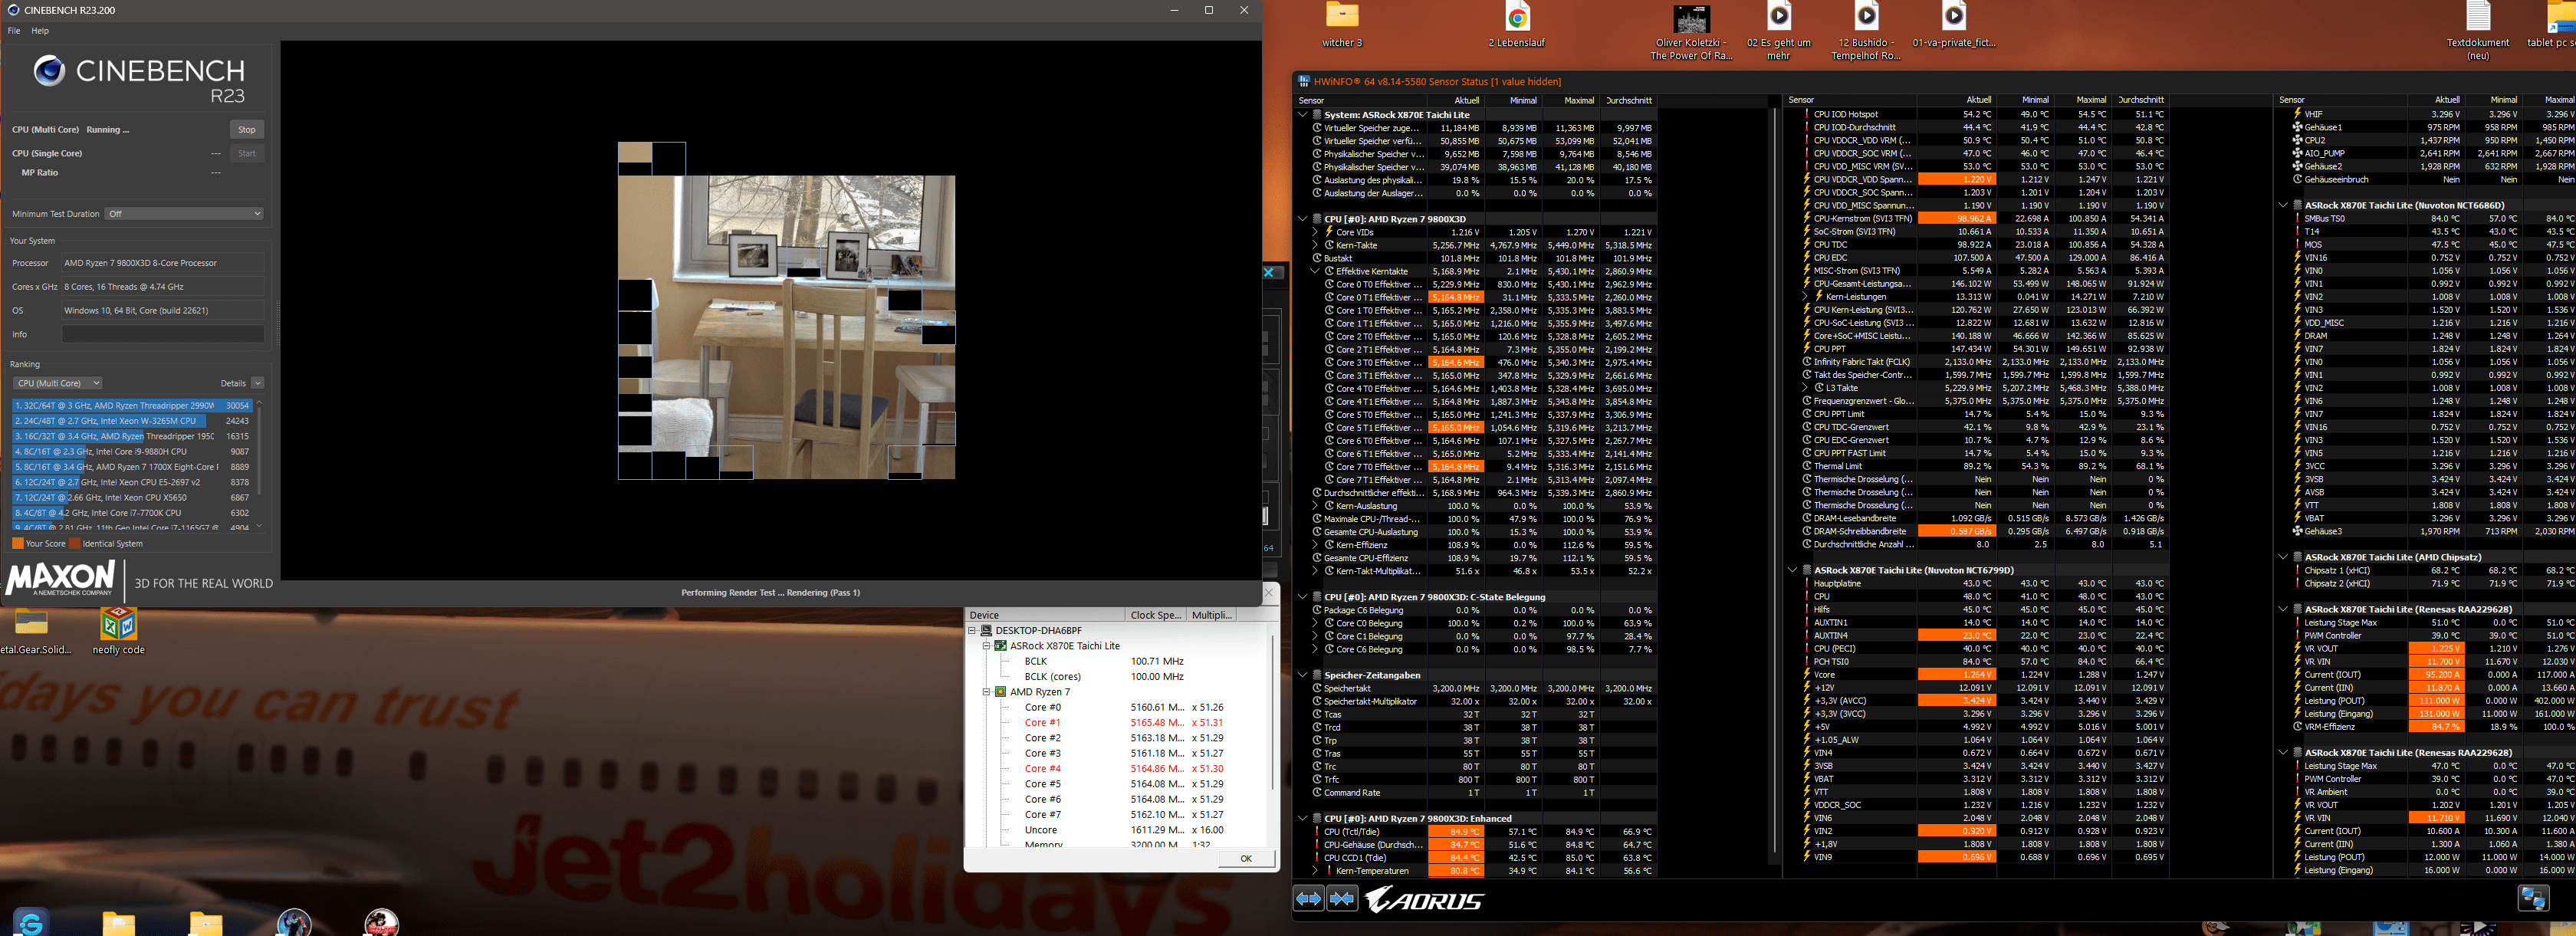Open the Minimum Test Duration dropdown

[185, 214]
